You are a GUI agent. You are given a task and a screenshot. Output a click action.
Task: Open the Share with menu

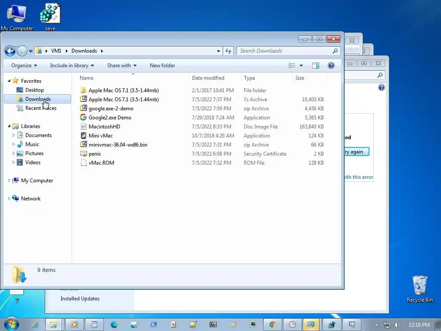coord(121,66)
